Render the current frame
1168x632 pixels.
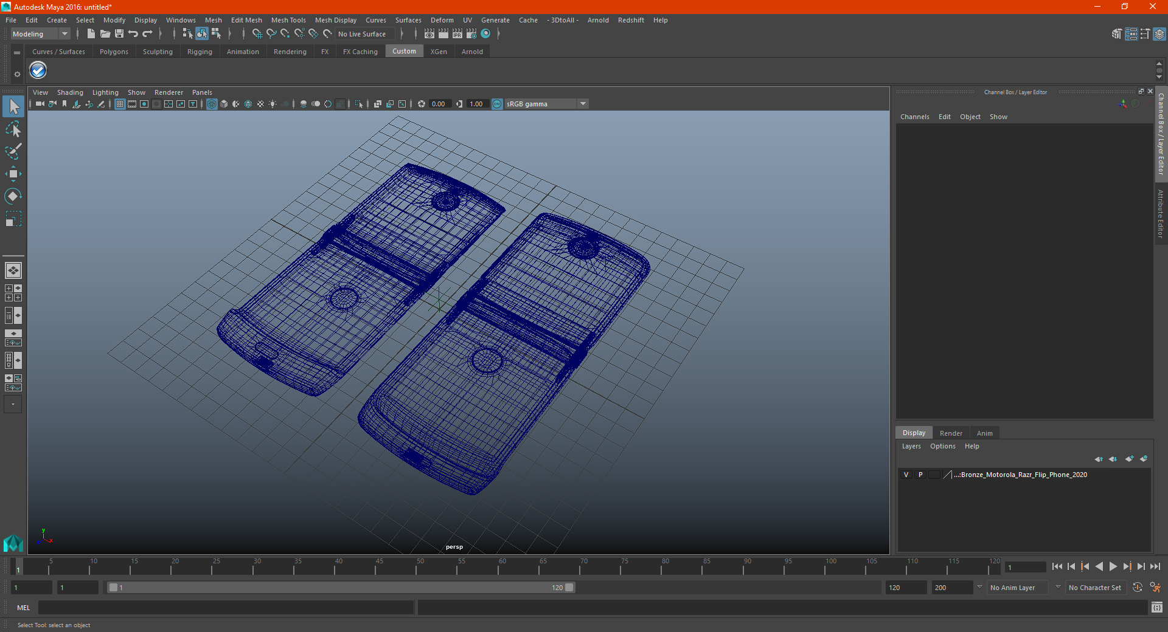tap(443, 34)
